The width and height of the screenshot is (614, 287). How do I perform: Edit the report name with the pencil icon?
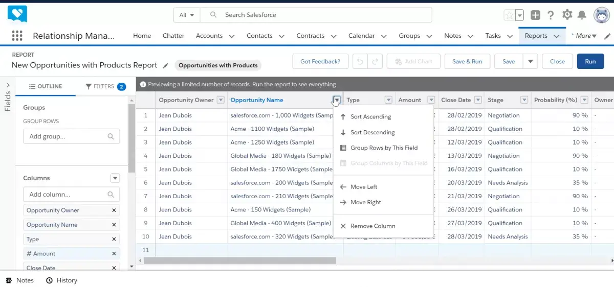tap(166, 65)
